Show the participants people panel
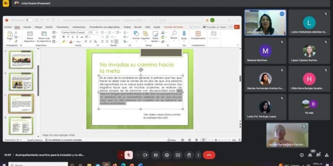Image resolution: width=333 pixels, height=166 pixels. tap(310, 155)
